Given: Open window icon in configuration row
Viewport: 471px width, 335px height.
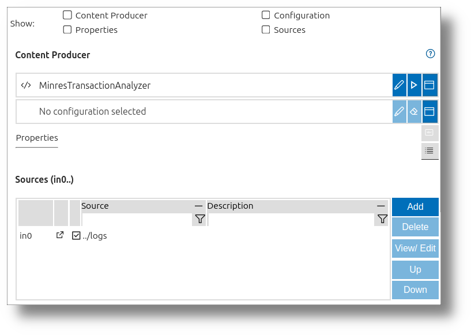Looking at the screenshot, I should [x=429, y=111].
